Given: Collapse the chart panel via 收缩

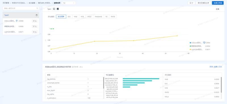Looking at the screenshot, I should [x=217, y=9].
